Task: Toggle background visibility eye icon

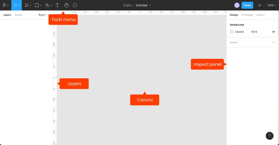Action: tap(273, 32)
